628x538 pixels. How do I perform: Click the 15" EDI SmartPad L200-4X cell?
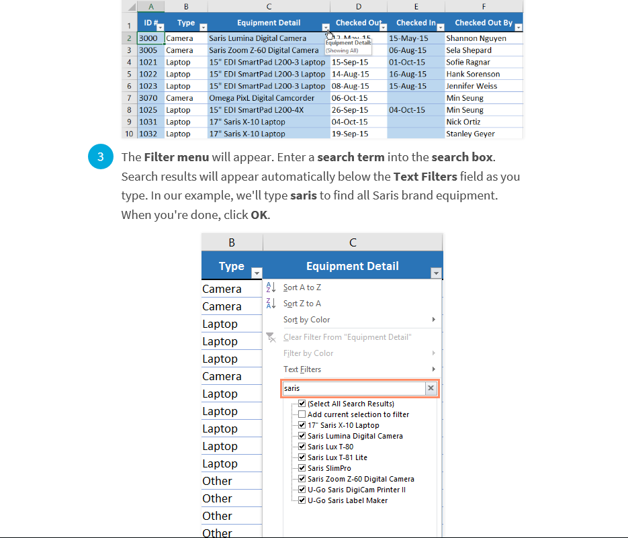coord(269,109)
